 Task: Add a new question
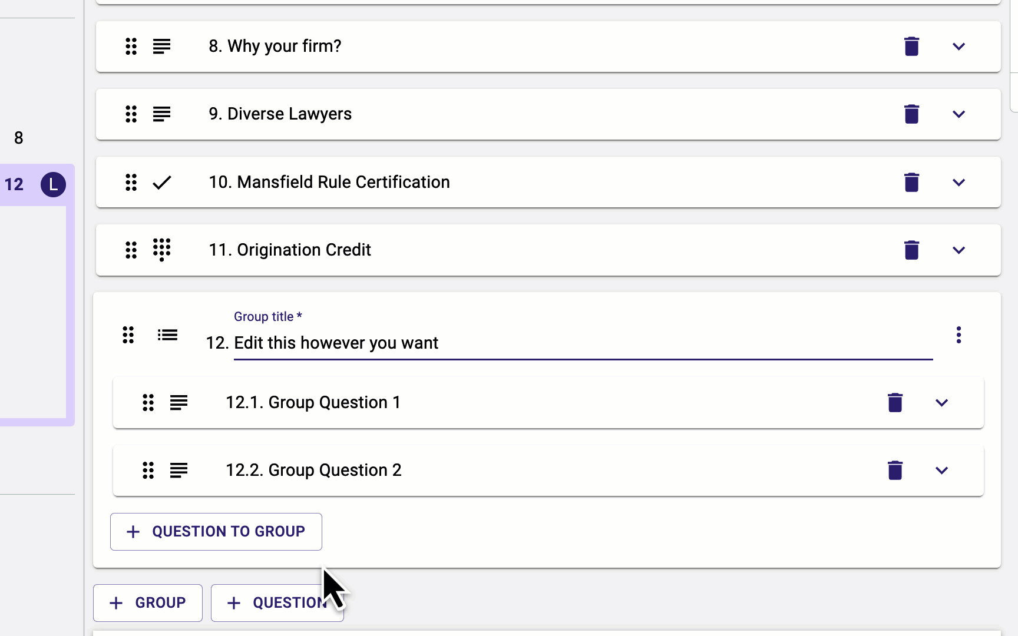tap(277, 603)
